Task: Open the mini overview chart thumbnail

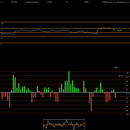Action: (x=64, y=125)
